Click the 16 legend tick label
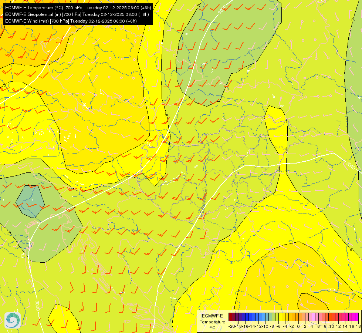The width and height of the screenshot is (362, 333). 352,326
